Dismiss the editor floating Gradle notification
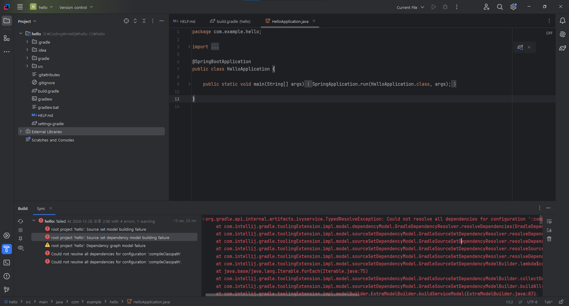 pyautogui.click(x=529, y=47)
